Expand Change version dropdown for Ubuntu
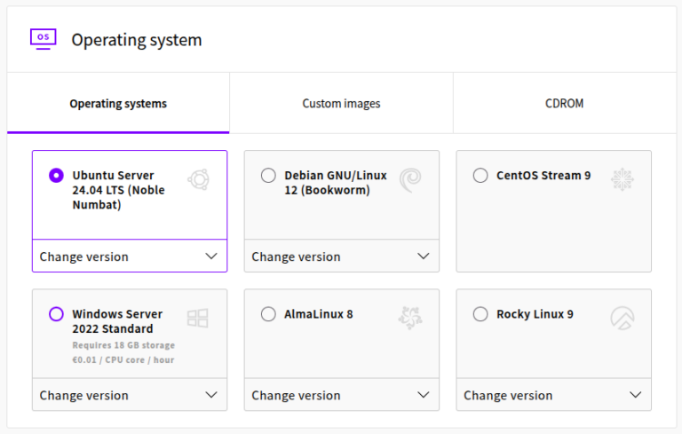This screenshot has width=682, height=434. click(130, 256)
